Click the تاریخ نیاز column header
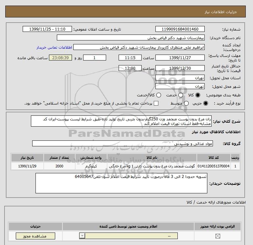Viewport: 253px width, 245px height. 27,158
